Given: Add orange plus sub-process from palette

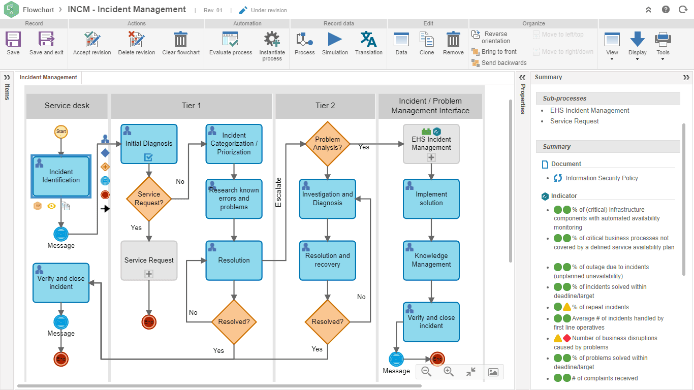Looking at the screenshot, I should coord(105,167).
